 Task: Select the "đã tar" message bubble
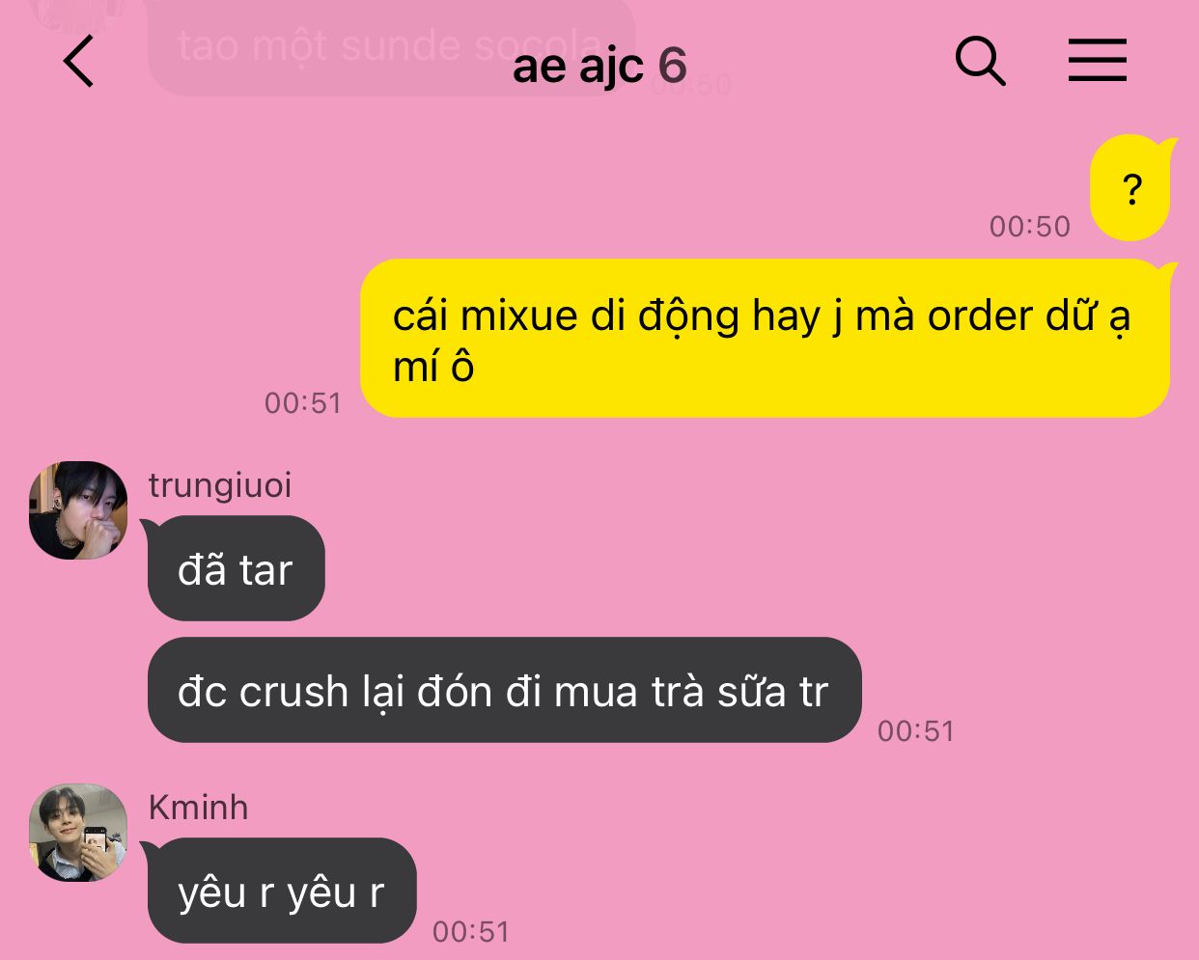tap(236, 569)
